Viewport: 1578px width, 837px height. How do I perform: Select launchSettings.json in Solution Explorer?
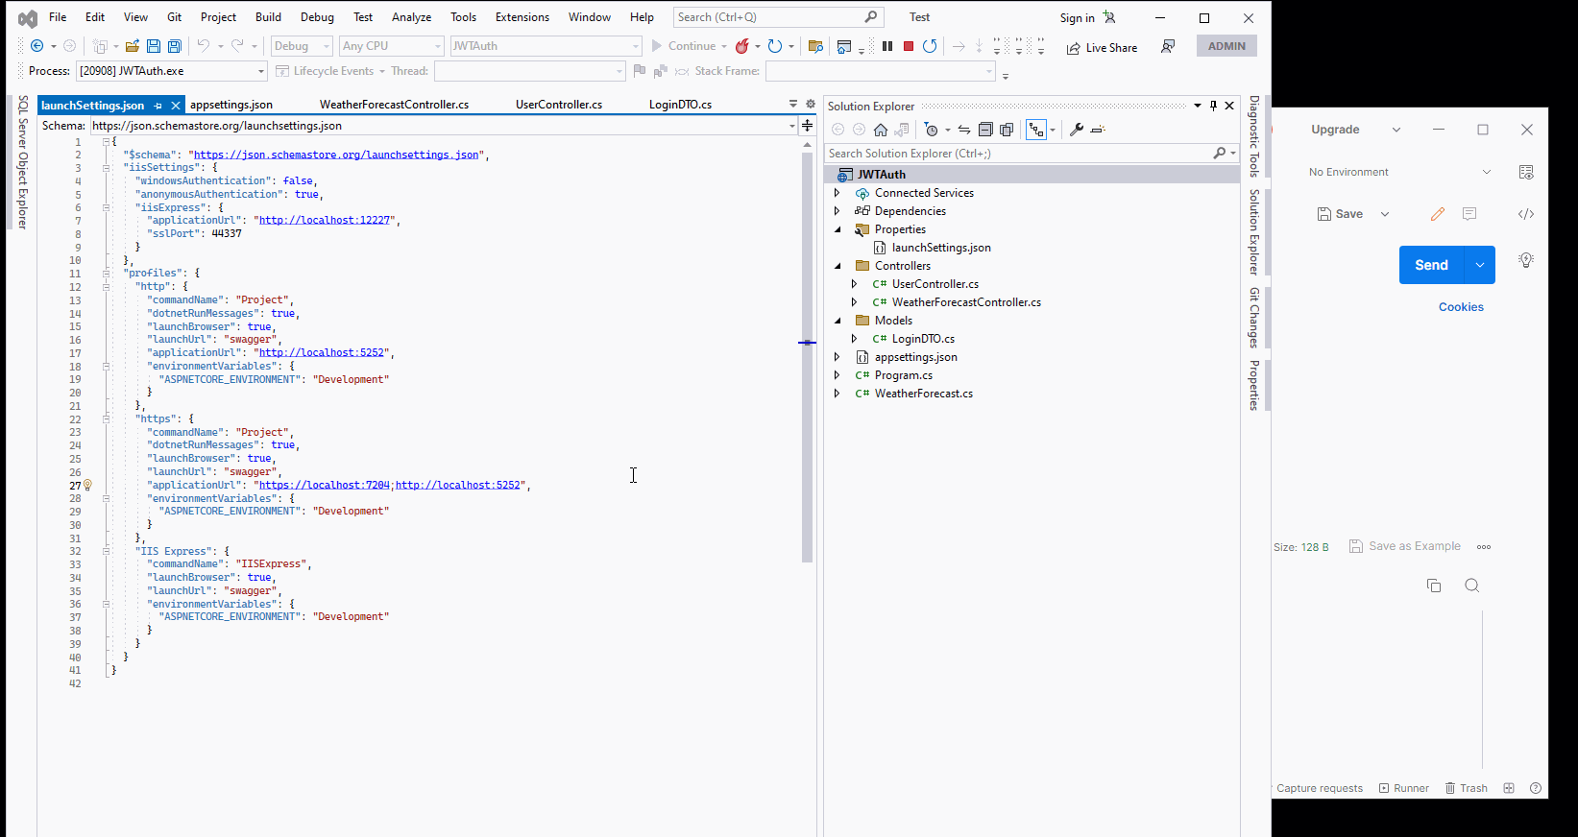coord(941,248)
